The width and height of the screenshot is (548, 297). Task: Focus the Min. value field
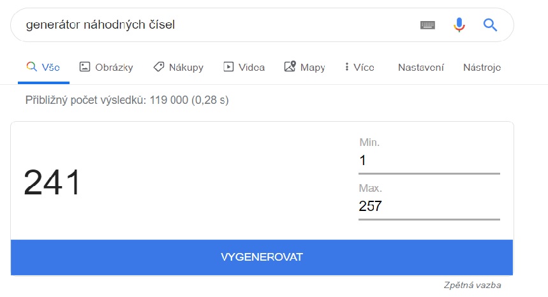point(429,161)
